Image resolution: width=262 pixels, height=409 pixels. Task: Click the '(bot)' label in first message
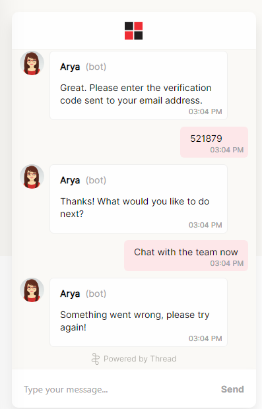96,67
